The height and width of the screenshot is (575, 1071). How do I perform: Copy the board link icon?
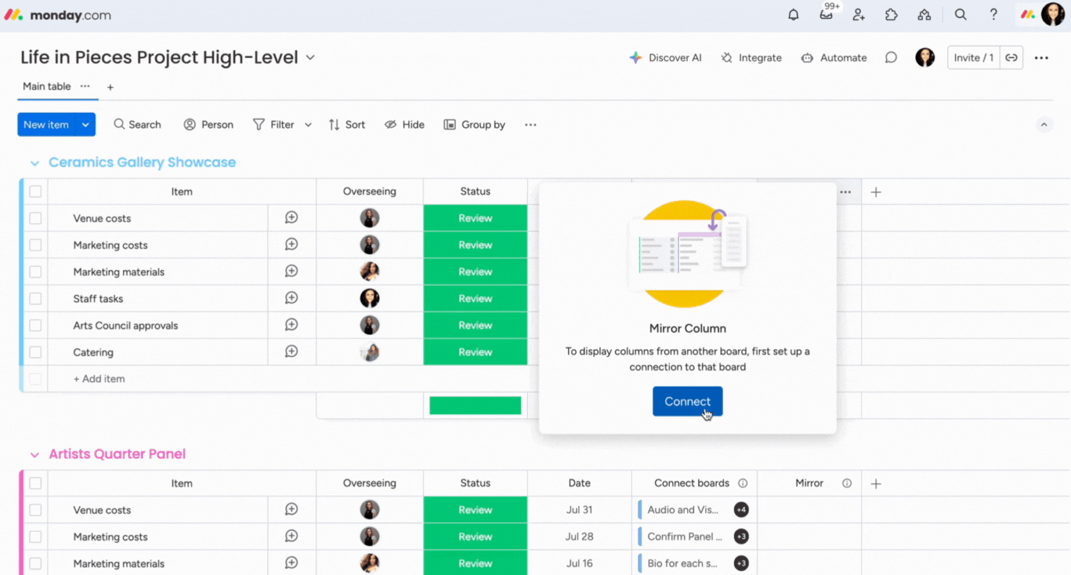pos(1011,58)
